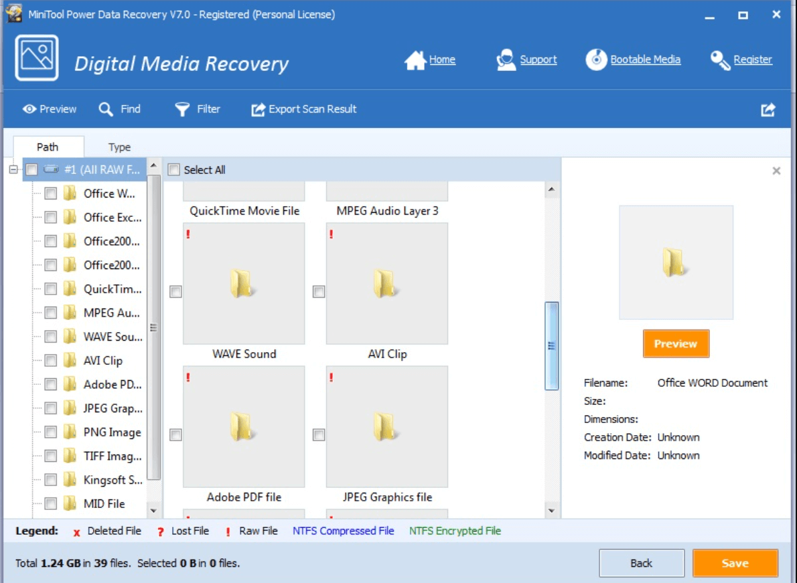Switch to the Type tab
The height and width of the screenshot is (583, 797).
118,147
